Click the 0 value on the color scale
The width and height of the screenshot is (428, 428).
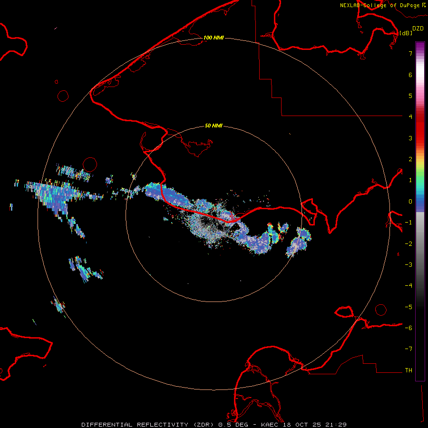410,202
